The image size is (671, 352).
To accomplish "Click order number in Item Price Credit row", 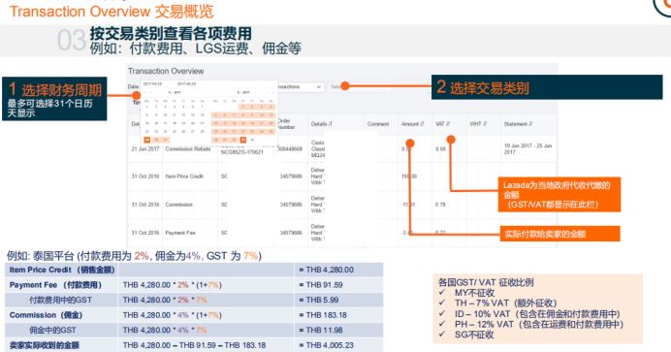I will [291, 176].
